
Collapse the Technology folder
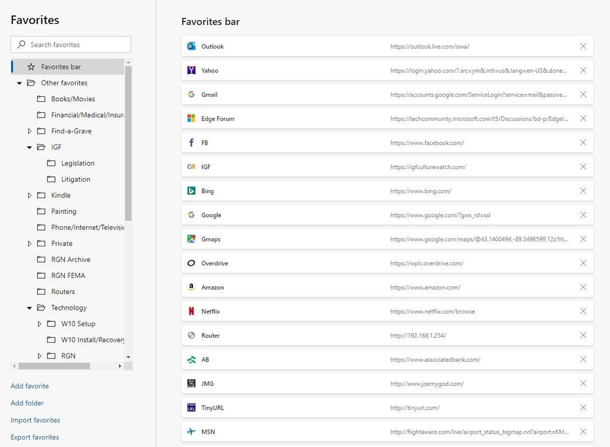[x=29, y=307]
